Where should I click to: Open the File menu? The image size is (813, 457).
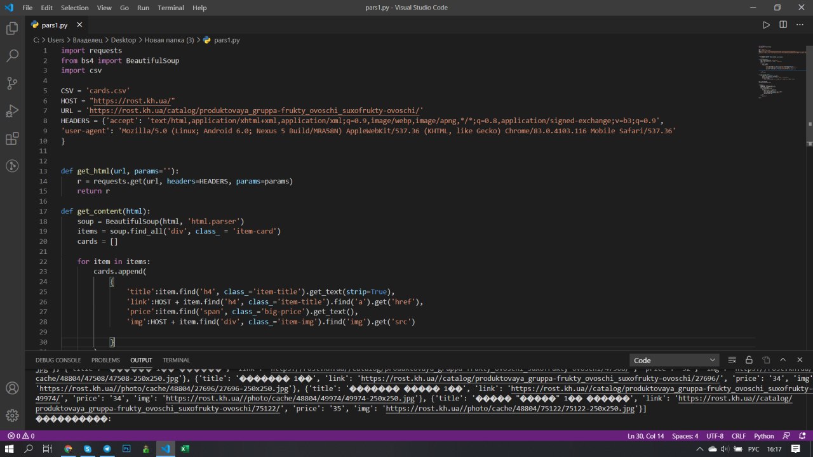click(x=27, y=8)
